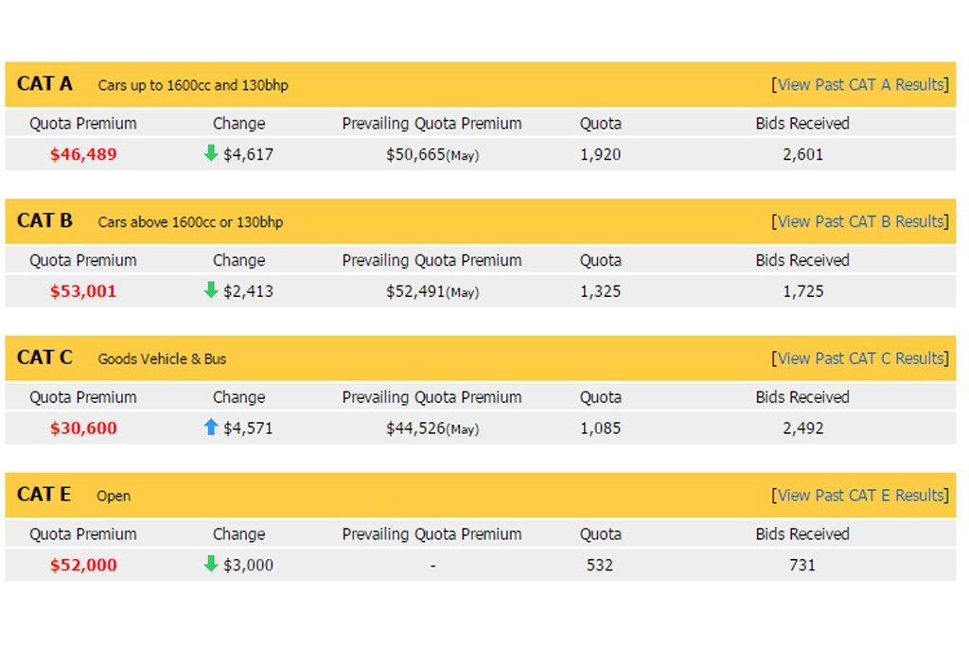Click the blue up arrow for CAT C
Image resolution: width=969 pixels, height=646 pixels.
tap(211, 428)
